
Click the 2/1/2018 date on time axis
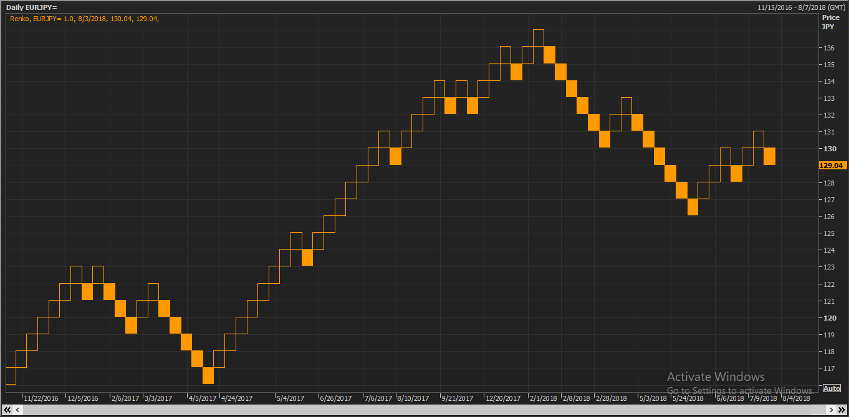pyautogui.click(x=544, y=398)
